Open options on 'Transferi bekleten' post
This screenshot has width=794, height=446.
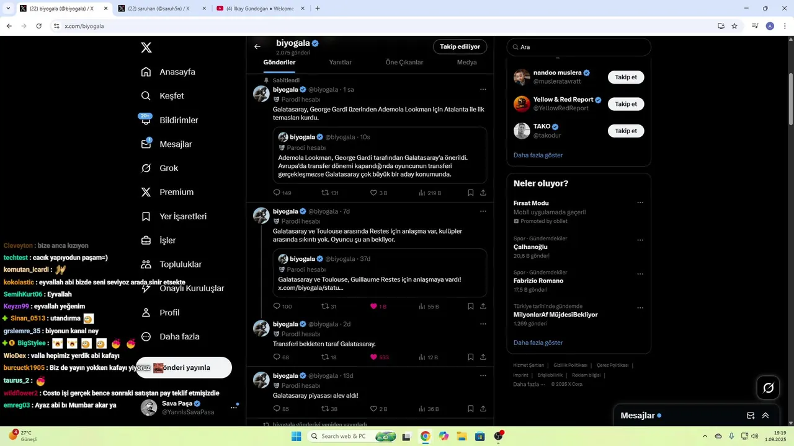pos(483,324)
